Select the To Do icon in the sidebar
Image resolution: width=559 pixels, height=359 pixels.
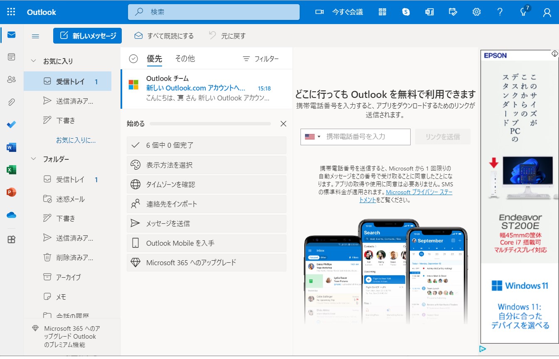(11, 125)
